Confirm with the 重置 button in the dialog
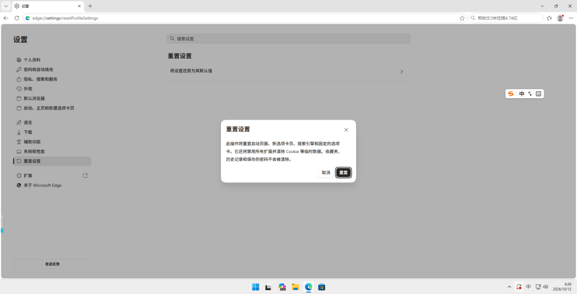This screenshot has width=577, height=294. 343,173
